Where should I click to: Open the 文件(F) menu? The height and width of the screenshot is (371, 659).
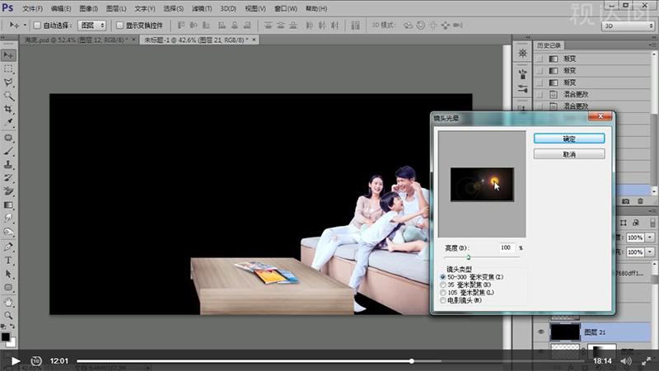(32, 8)
